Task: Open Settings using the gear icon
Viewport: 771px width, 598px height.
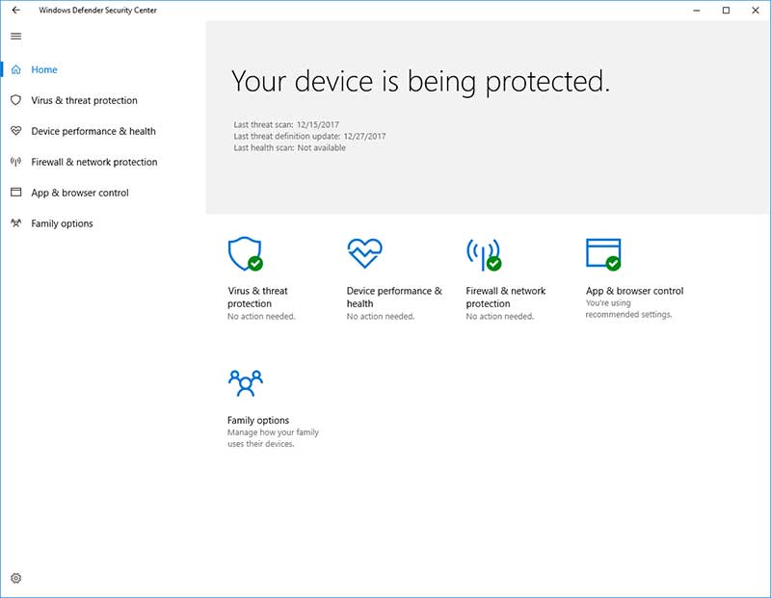Action: 16,577
